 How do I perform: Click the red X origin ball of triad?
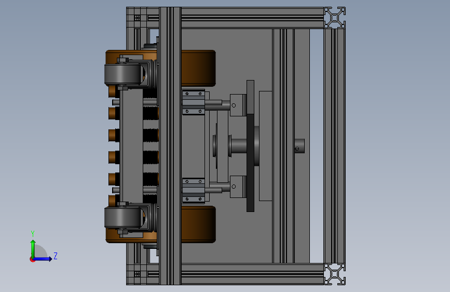[x=32, y=259]
